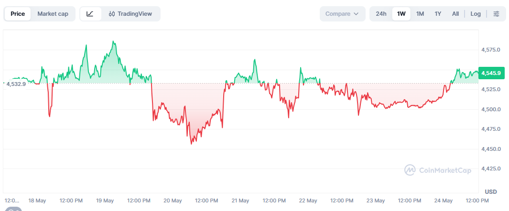Click the green 4,545.9 current price tag

point(491,73)
